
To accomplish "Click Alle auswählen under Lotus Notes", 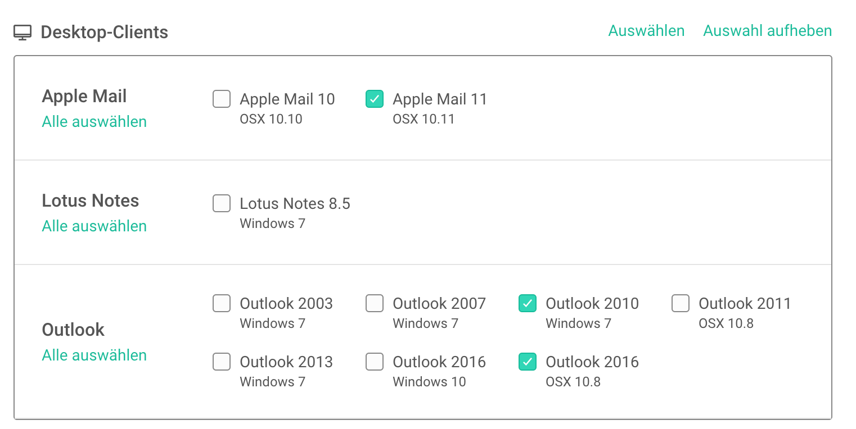I will tap(94, 226).
